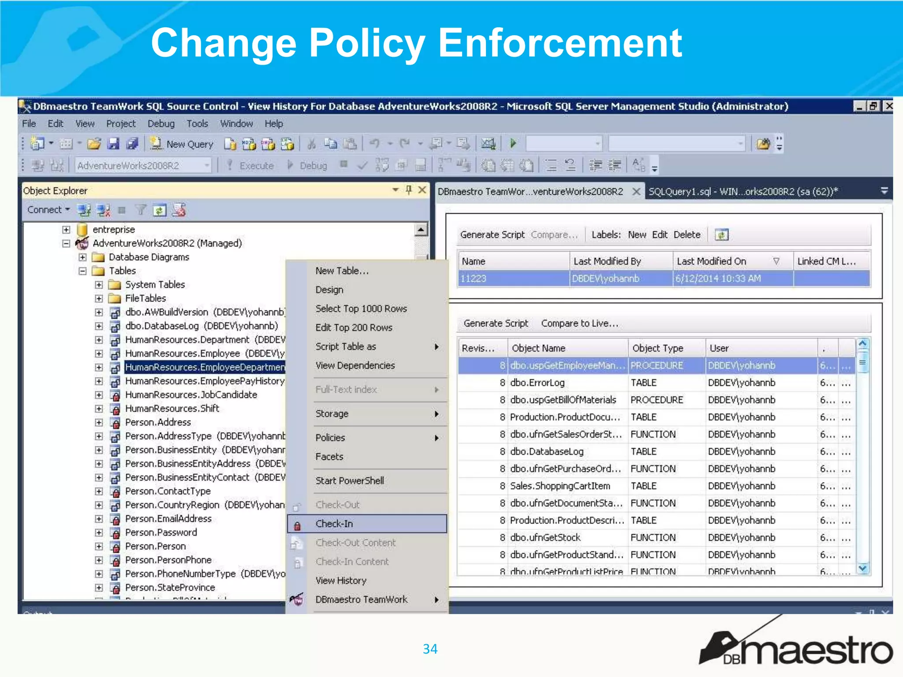Open the Object Explorer window options arrow
Viewport: 903px width, 677px height.
pos(396,190)
